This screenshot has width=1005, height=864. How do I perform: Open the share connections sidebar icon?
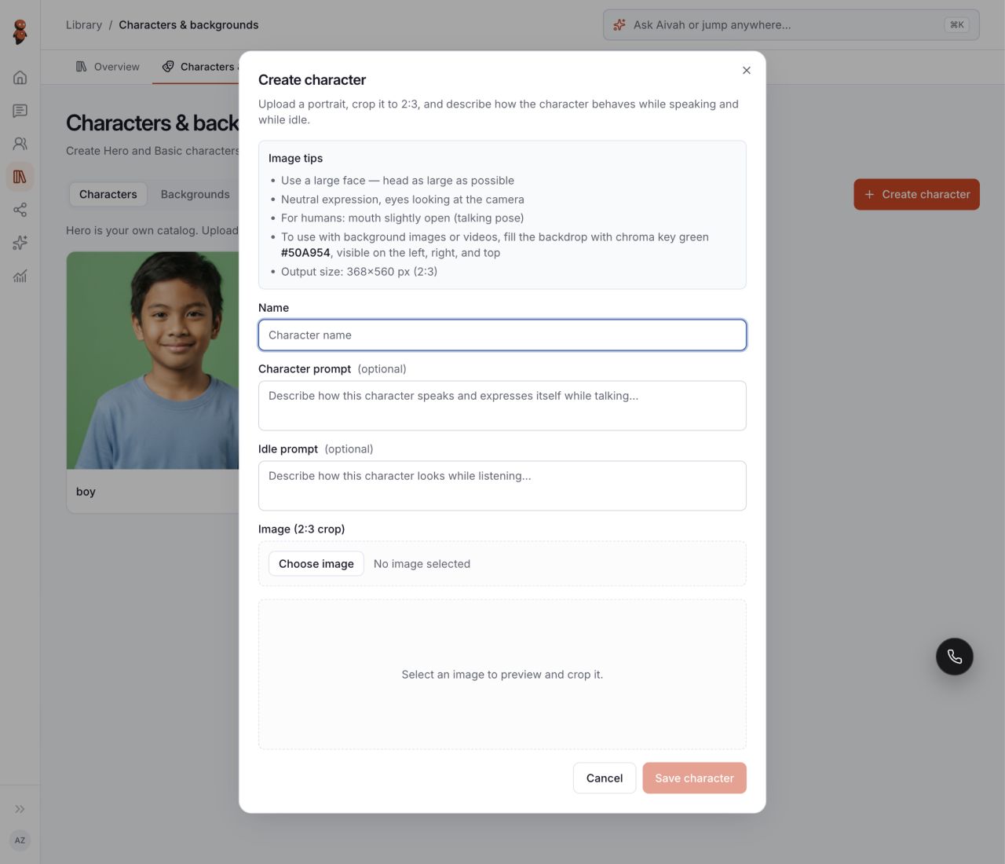(20, 210)
